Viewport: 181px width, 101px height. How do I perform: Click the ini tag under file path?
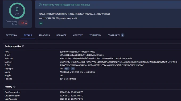point(41,23)
